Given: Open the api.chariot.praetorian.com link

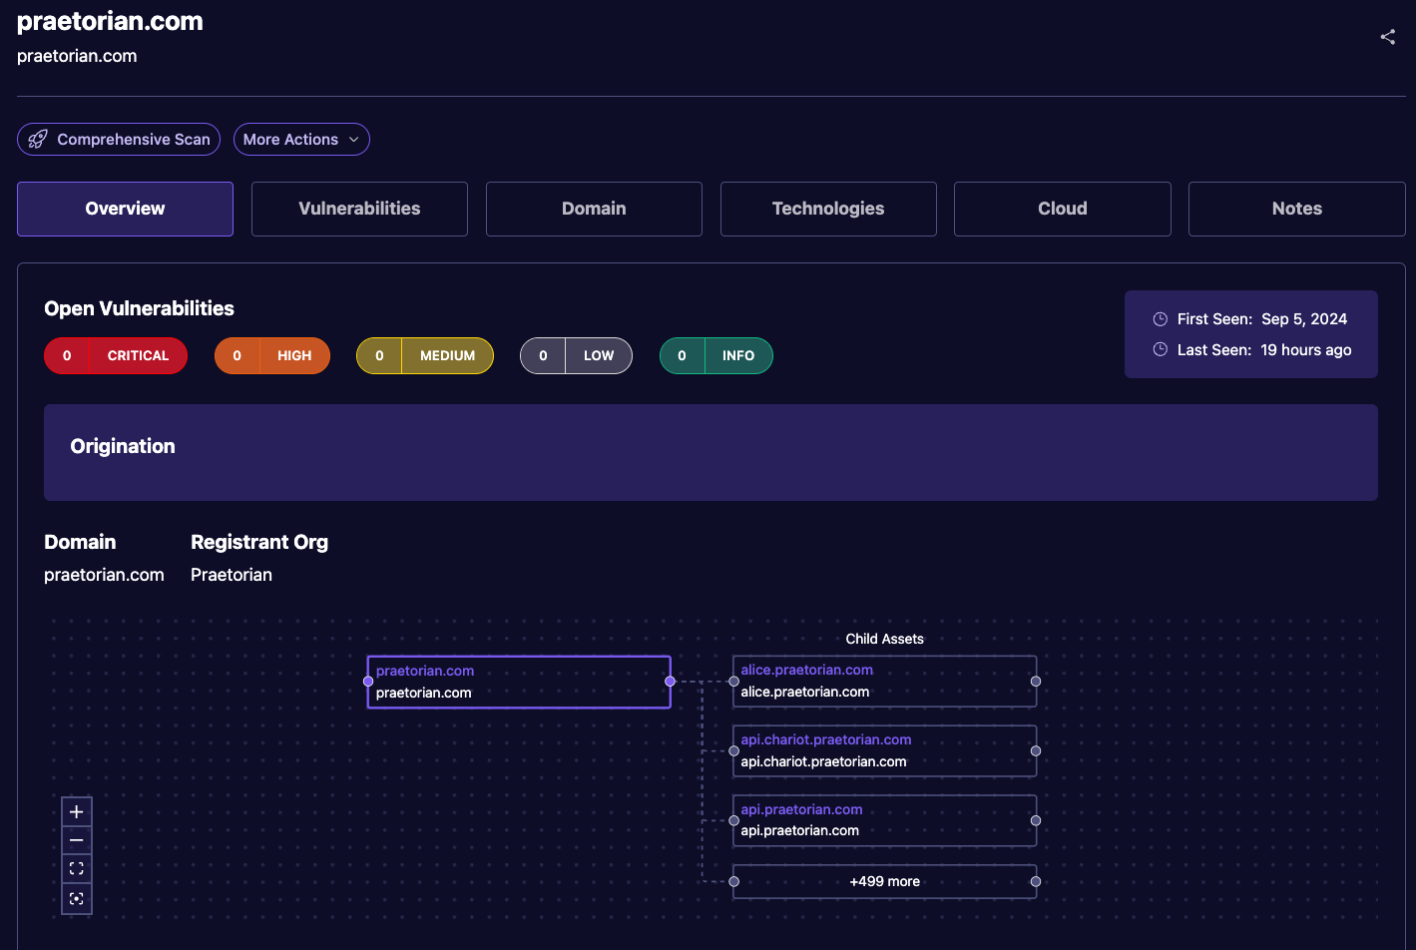Looking at the screenshot, I should coord(826,739).
